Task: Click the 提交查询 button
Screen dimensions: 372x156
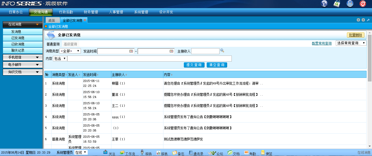Action: (x=194, y=65)
